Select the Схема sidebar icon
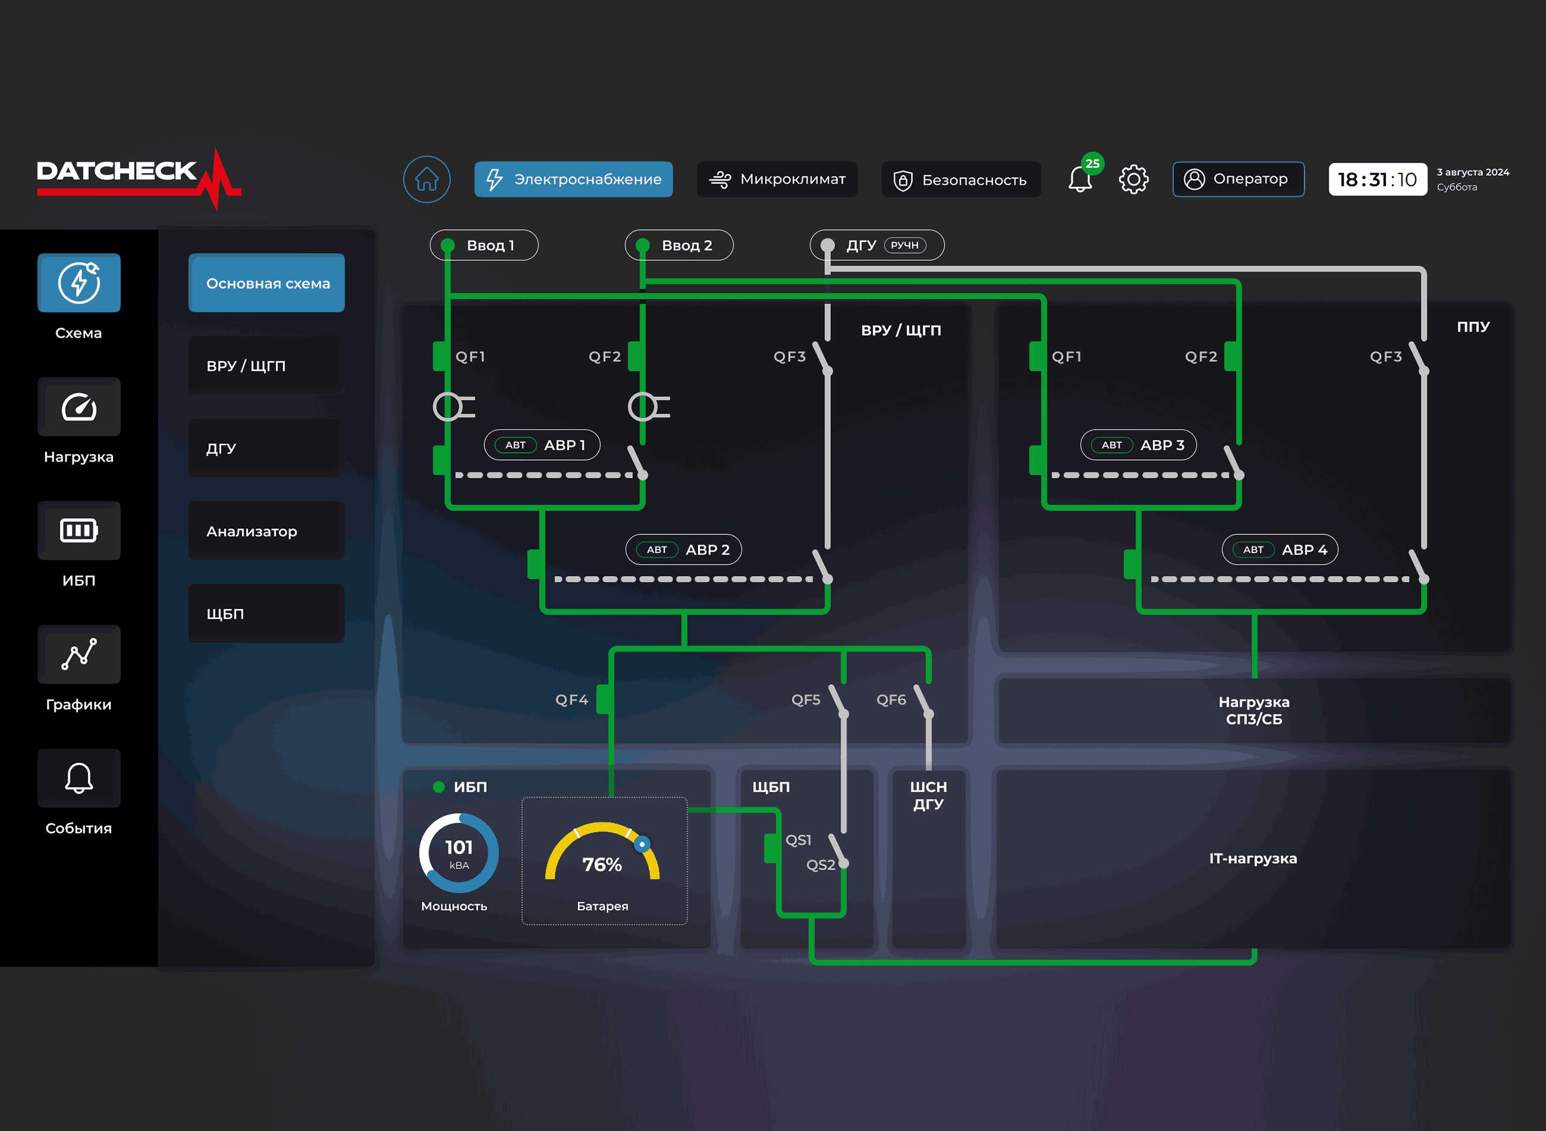Screen dimensions: 1546x1131 79,283
